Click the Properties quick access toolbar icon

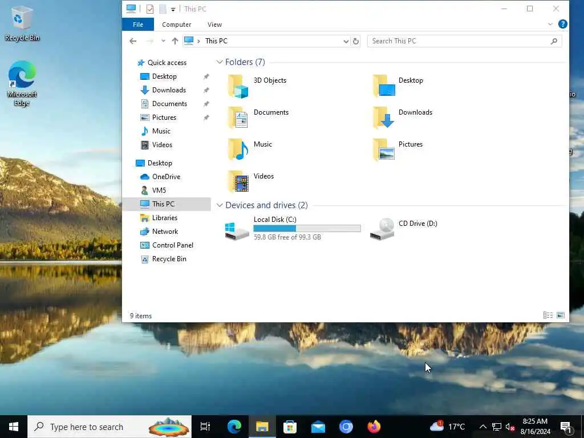[150, 9]
